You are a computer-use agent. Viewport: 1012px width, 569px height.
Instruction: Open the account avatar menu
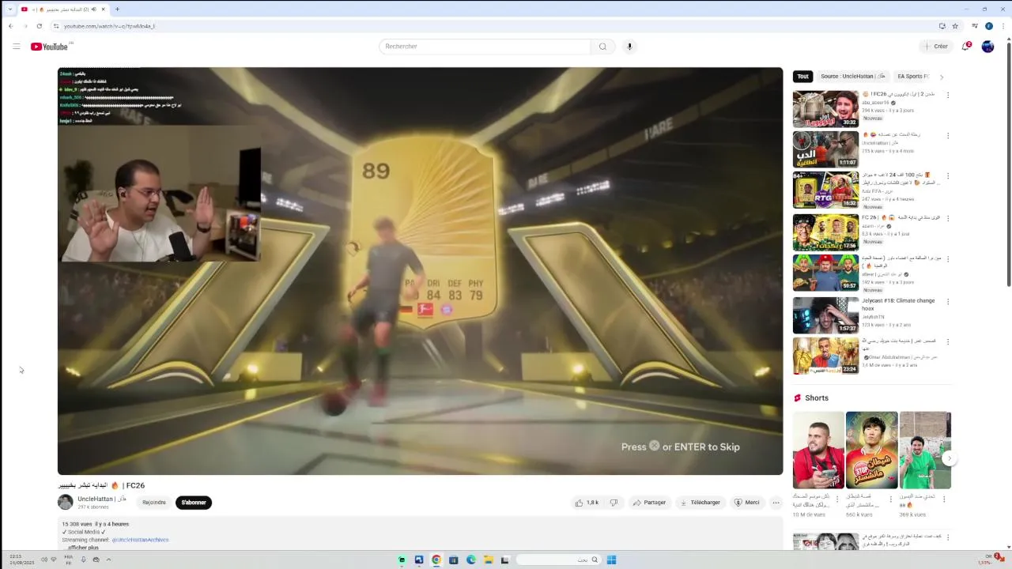tap(987, 47)
